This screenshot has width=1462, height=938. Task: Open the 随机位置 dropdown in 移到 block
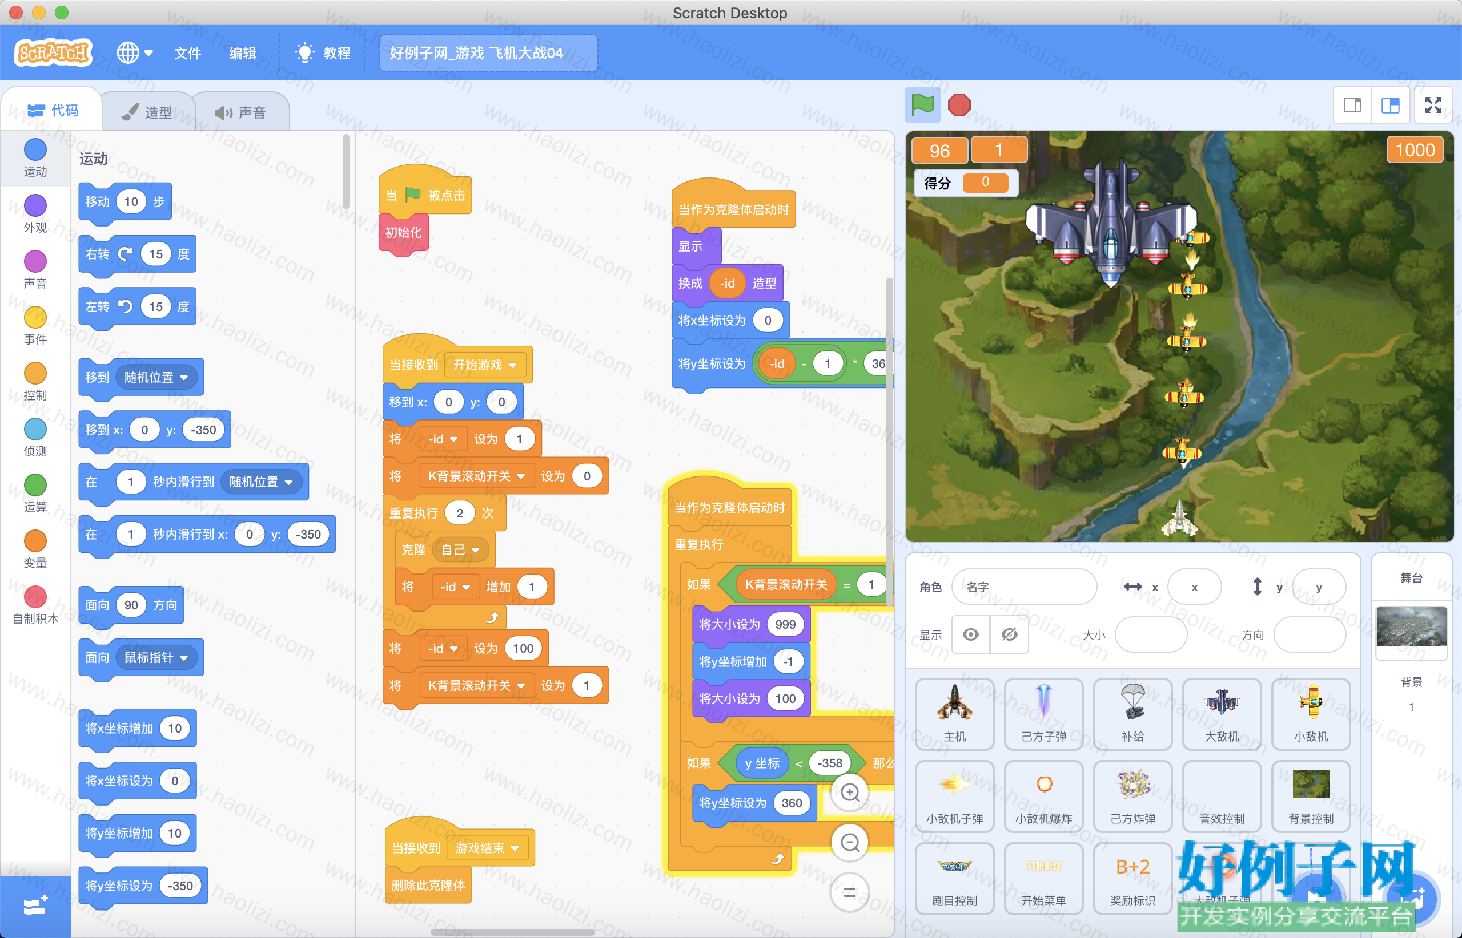point(156,378)
